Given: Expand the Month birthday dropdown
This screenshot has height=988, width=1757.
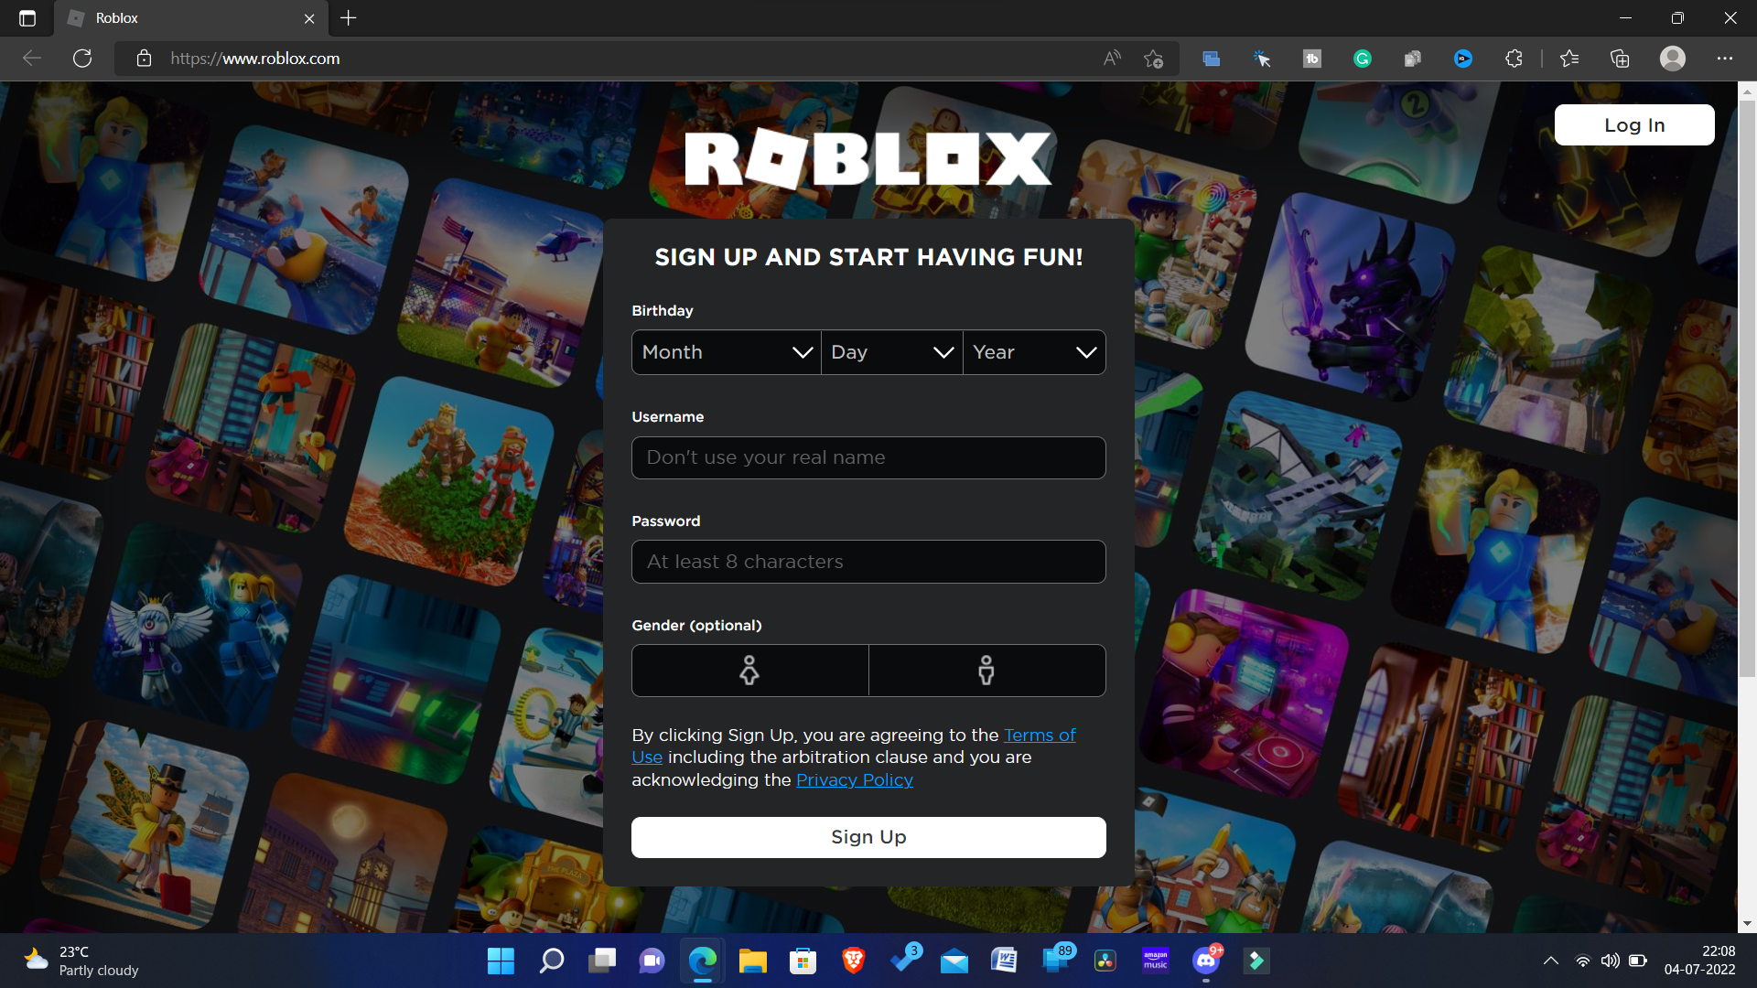Looking at the screenshot, I should point(724,351).
